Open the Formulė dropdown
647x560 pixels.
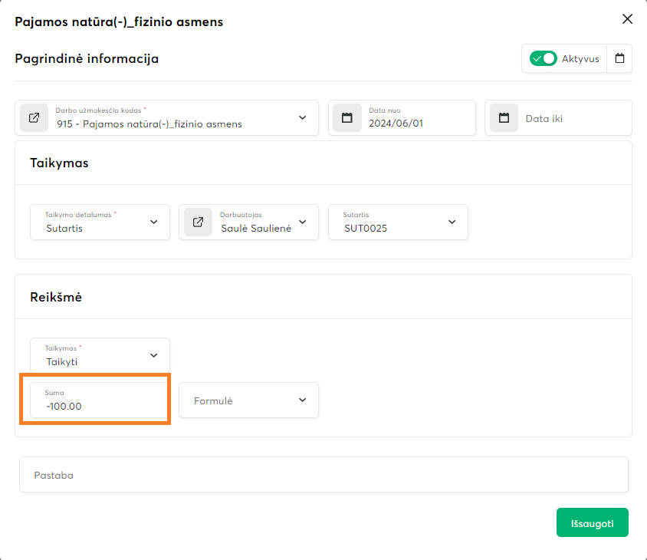click(302, 400)
